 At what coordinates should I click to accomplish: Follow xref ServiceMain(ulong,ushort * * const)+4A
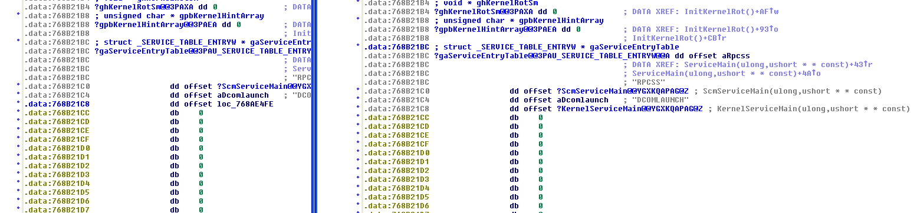726,74
